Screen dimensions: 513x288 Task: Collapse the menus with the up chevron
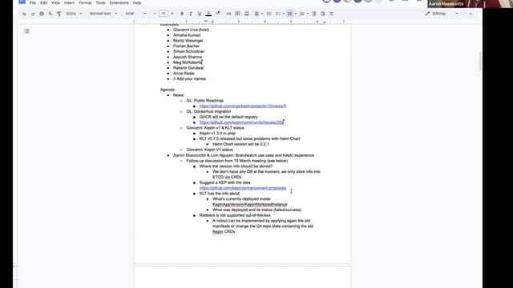pyautogui.click(x=471, y=14)
